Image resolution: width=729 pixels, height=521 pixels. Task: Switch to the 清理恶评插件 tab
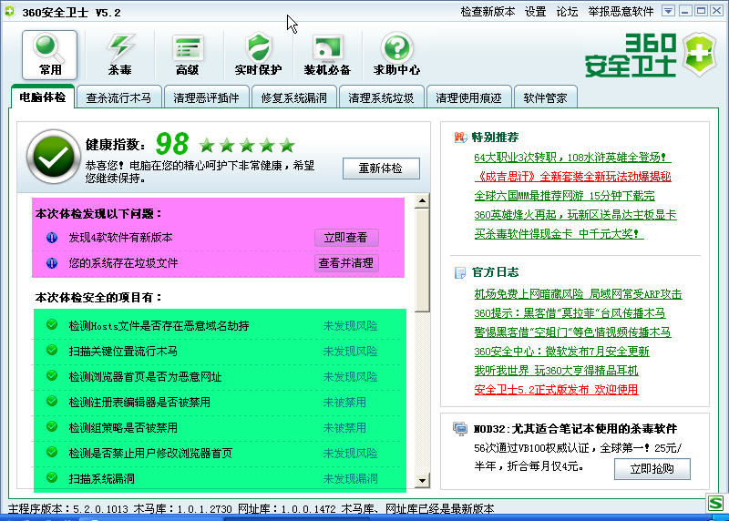[207, 97]
